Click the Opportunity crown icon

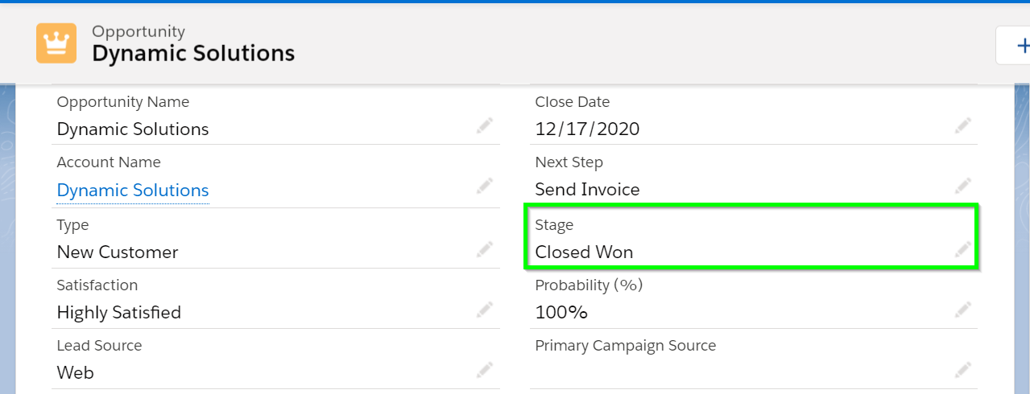(56, 43)
